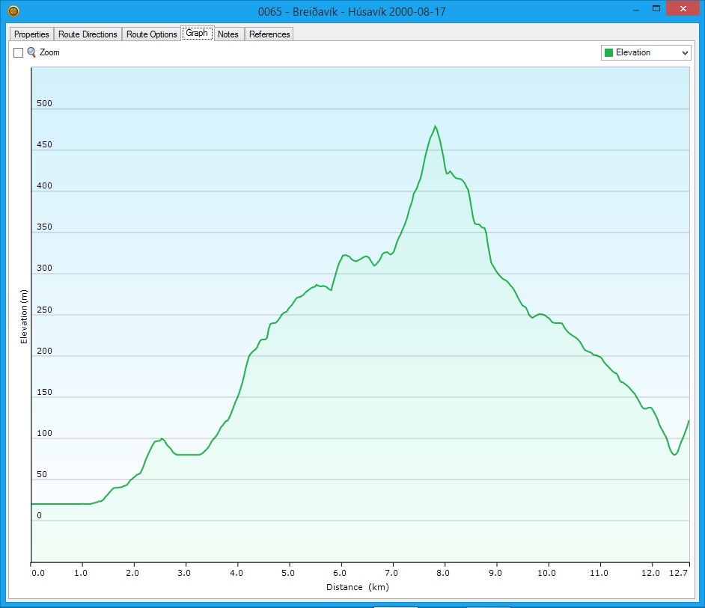This screenshot has height=608, width=705.
Task: Open the Properties tab
Action: (x=31, y=34)
